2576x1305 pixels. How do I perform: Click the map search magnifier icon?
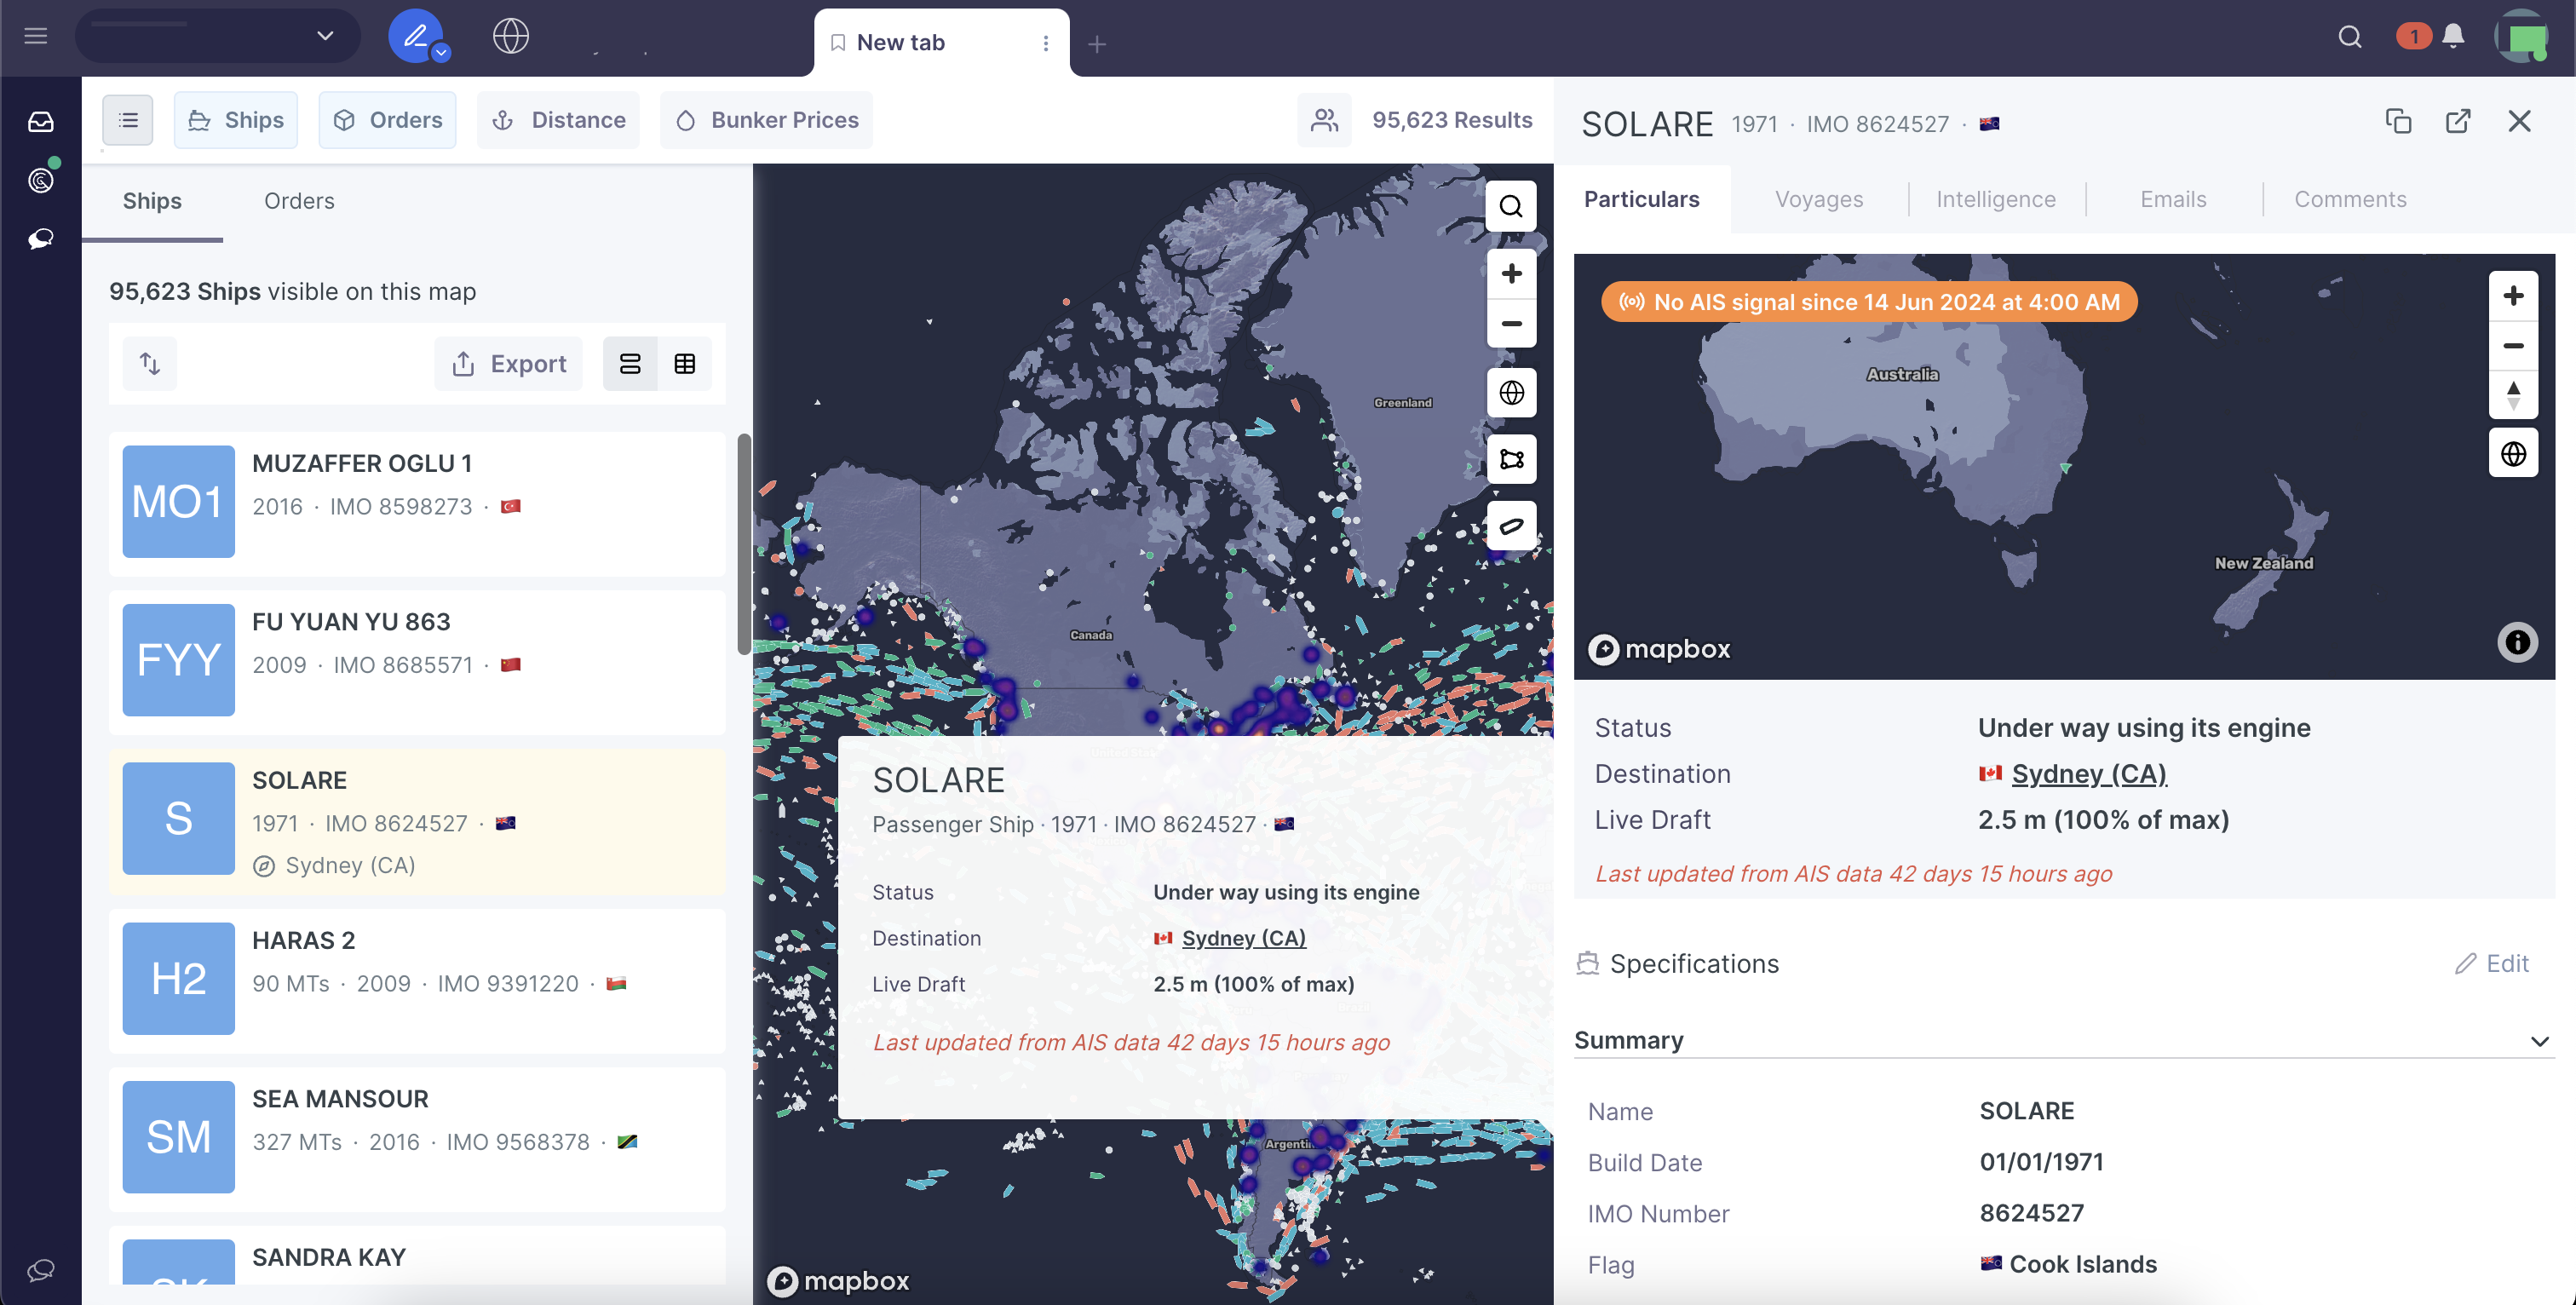(1511, 207)
